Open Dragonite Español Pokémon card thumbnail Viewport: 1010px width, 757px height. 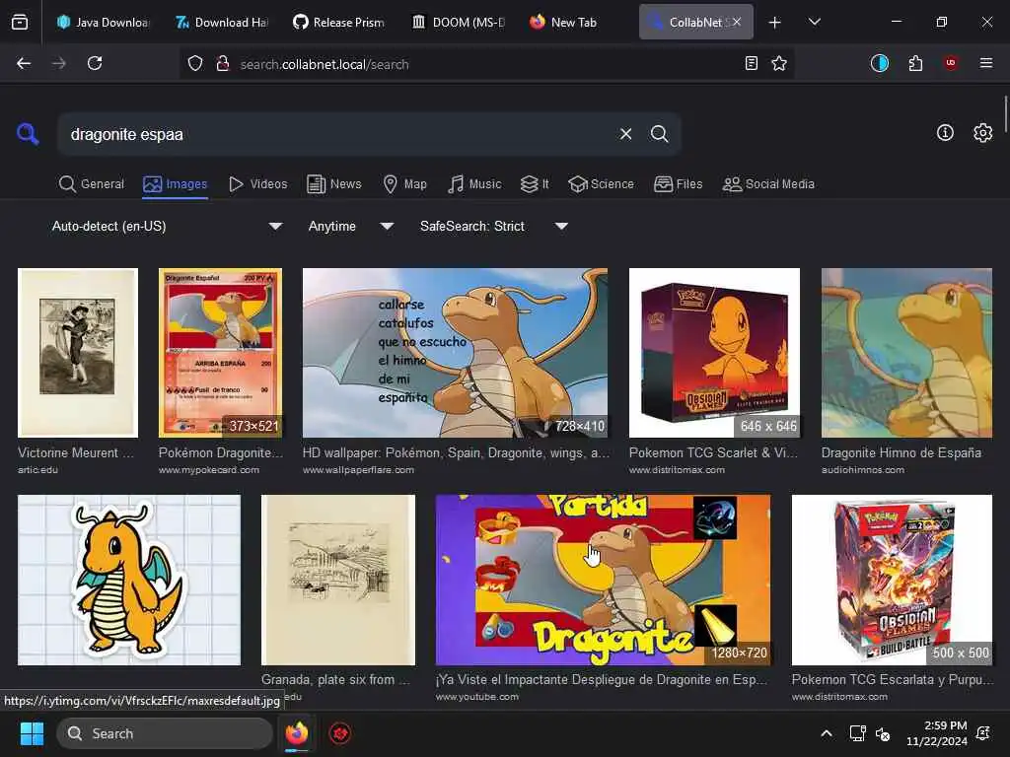tap(220, 353)
